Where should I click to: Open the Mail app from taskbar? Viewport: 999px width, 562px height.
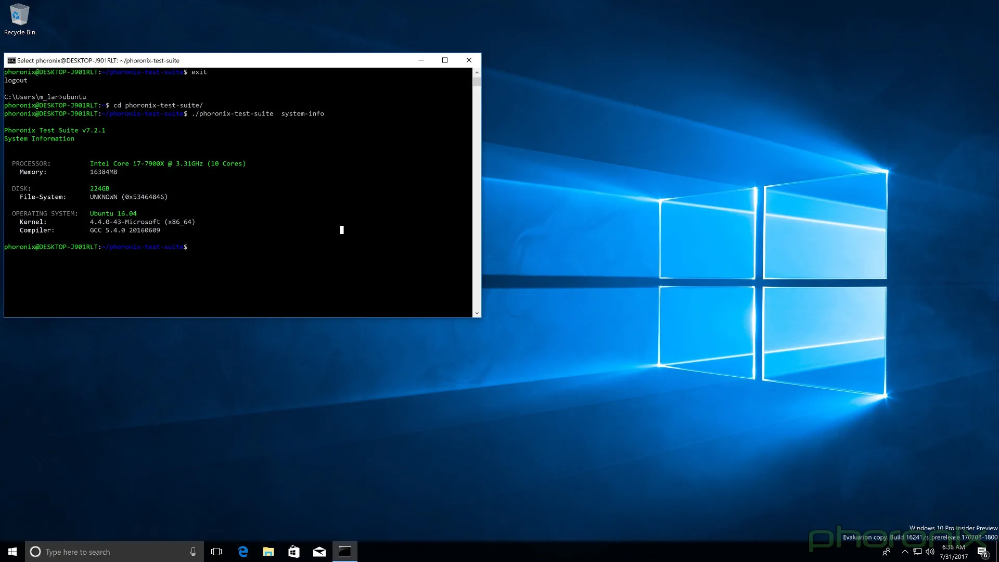pos(319,552)
